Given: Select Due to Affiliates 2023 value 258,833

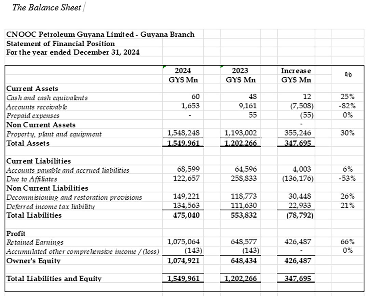Looking at the screenshot, I should 244,178.
